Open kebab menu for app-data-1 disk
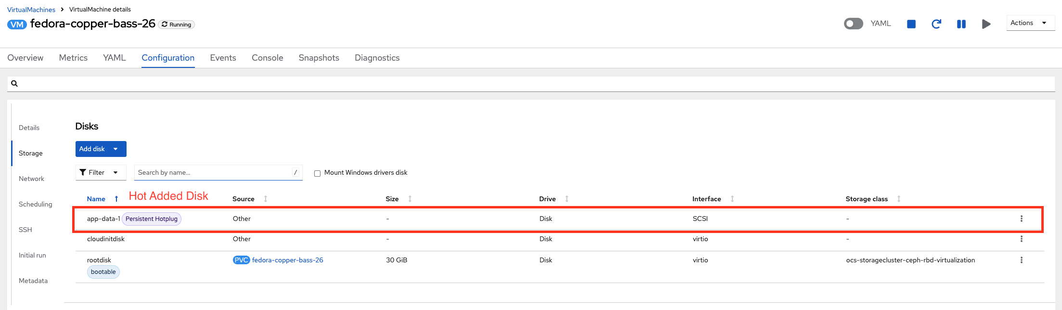The image size is (1062, 310). coord(1021,219)
